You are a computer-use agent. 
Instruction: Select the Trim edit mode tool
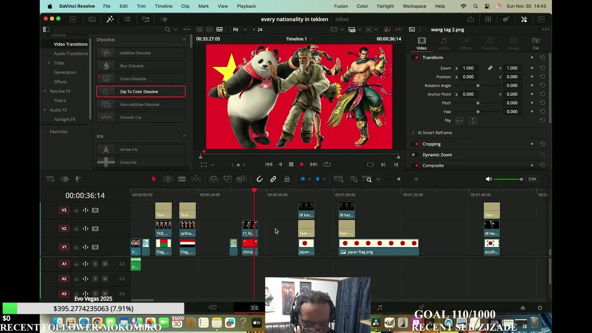(x=168, y=179)
